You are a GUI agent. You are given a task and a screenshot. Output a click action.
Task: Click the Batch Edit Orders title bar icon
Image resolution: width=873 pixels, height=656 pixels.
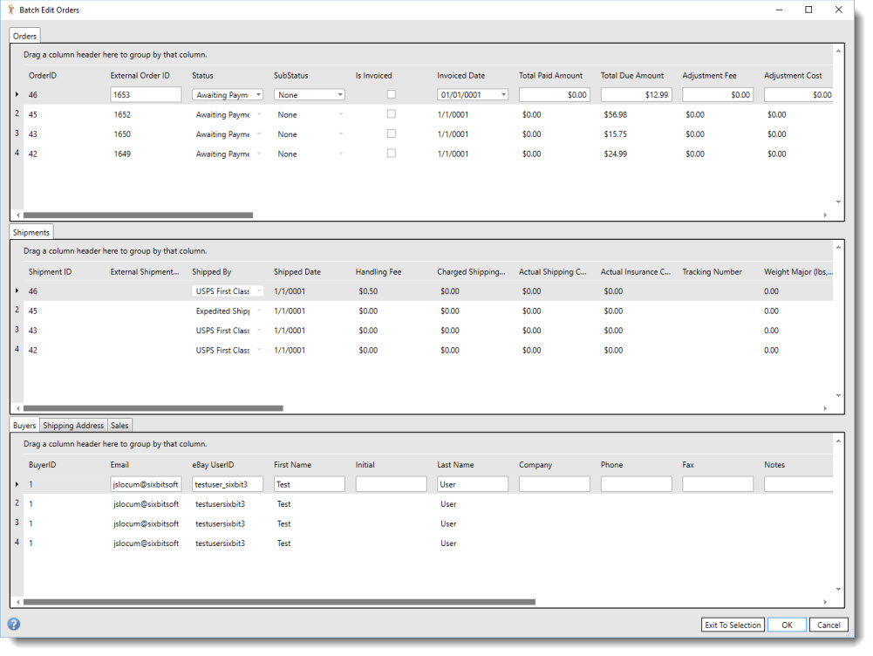(x=11, y=10)
